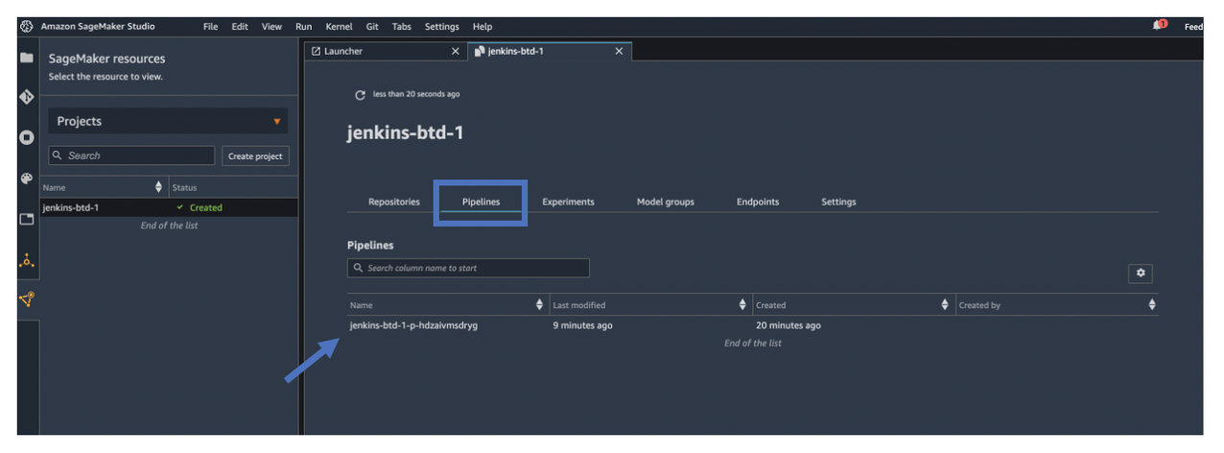
Task: Select the Pipelines tab
Action: pyautogui.click(x=482, y=202)
